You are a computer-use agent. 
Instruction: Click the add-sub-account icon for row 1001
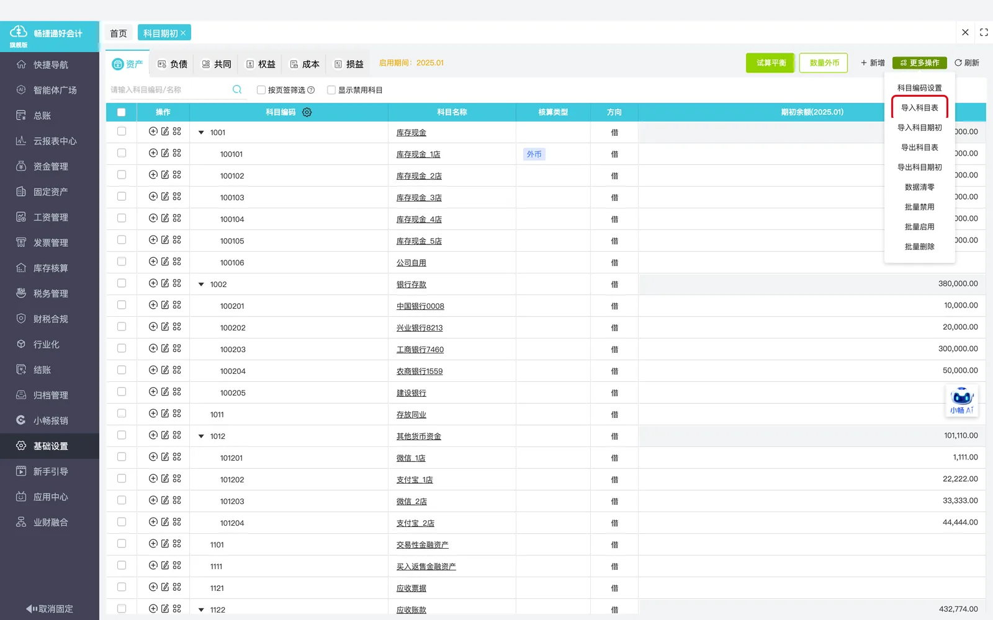pos(153,131)
